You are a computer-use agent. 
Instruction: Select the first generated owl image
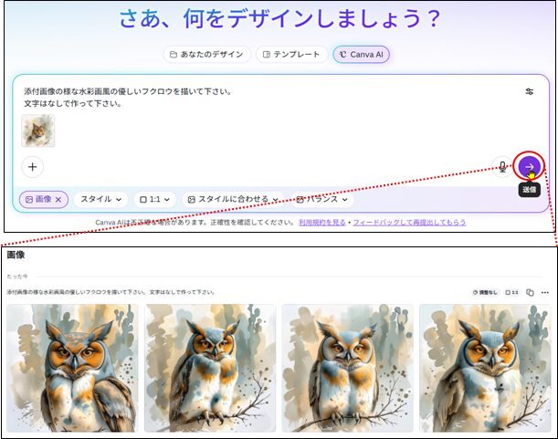71,367
